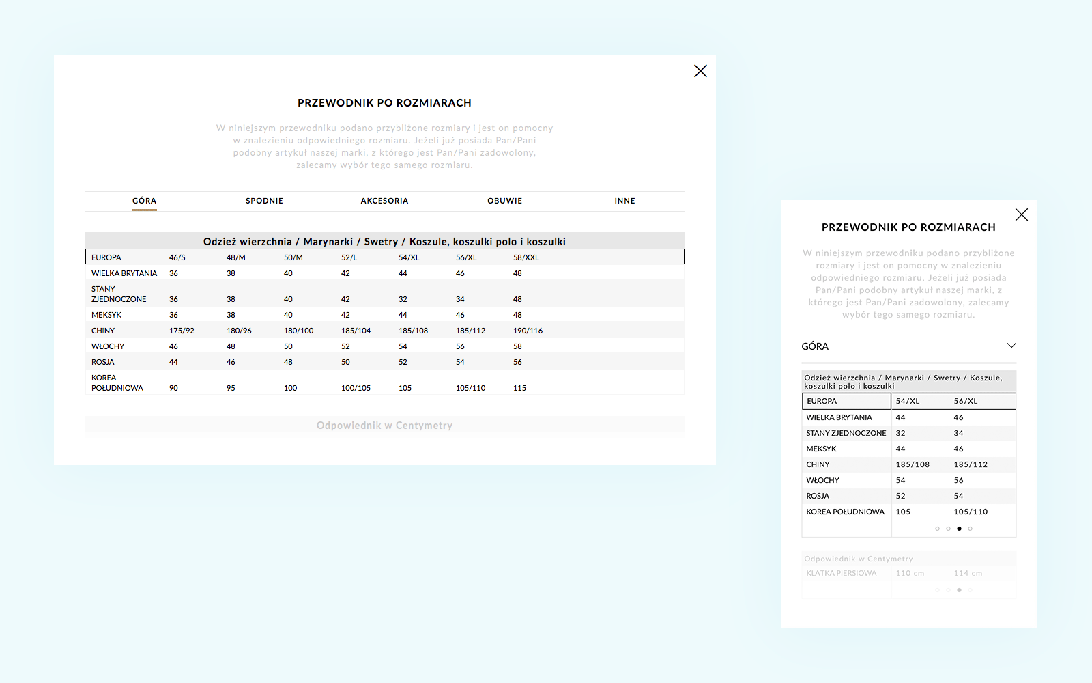This screenshot has height=683, width=1092.
Task: Click 185/108 in mobile CHINY row
Action: click(x=913, y=464)
